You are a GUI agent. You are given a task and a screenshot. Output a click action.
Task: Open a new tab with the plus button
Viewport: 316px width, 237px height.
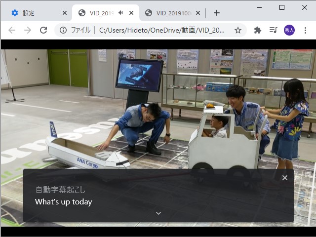(x=217, y=13)
